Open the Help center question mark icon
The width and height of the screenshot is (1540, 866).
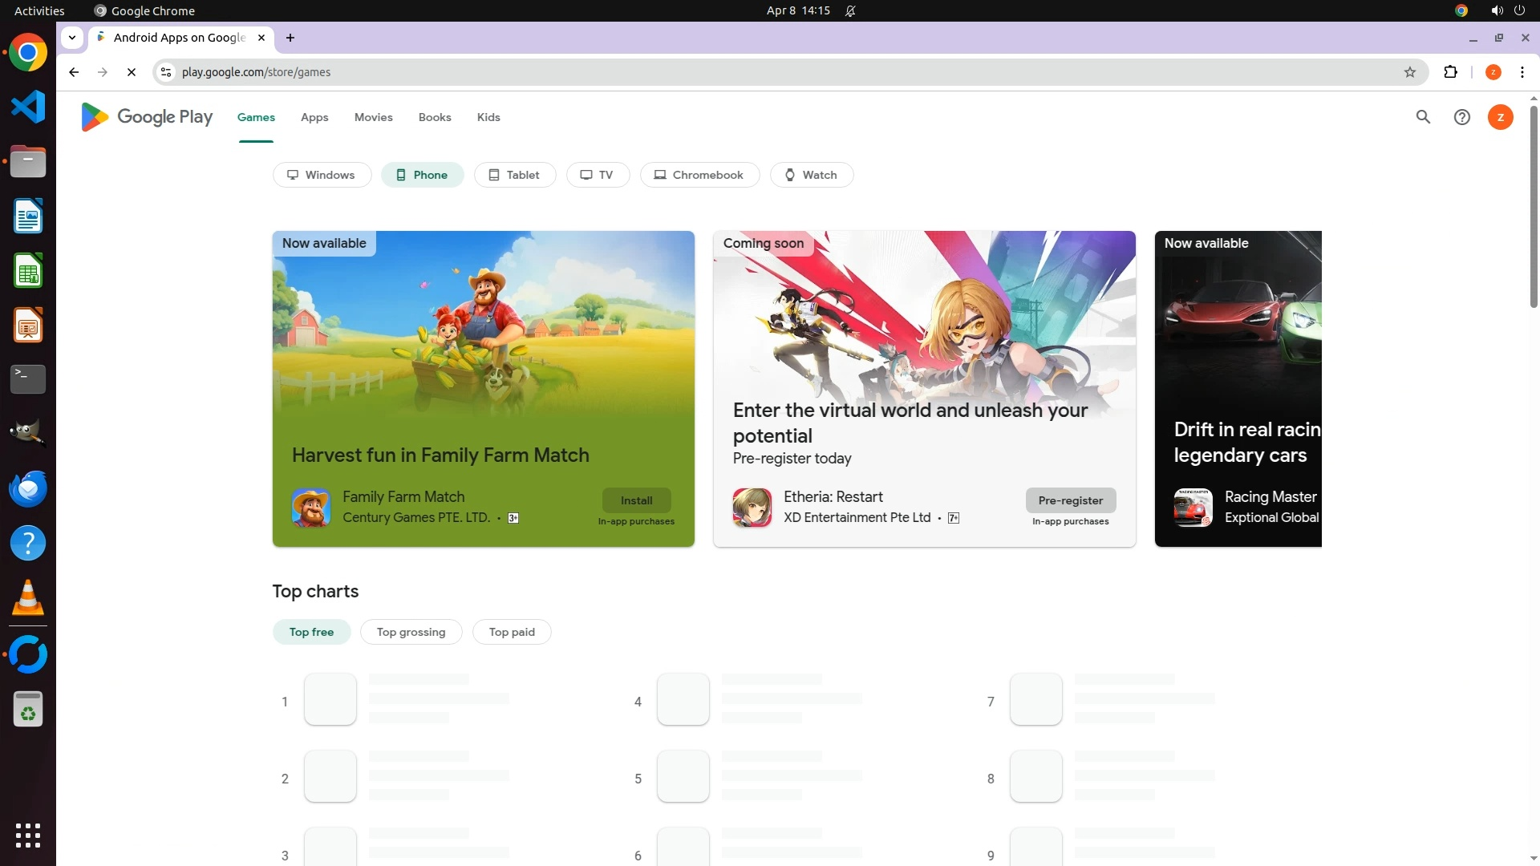coord(1461,117)
